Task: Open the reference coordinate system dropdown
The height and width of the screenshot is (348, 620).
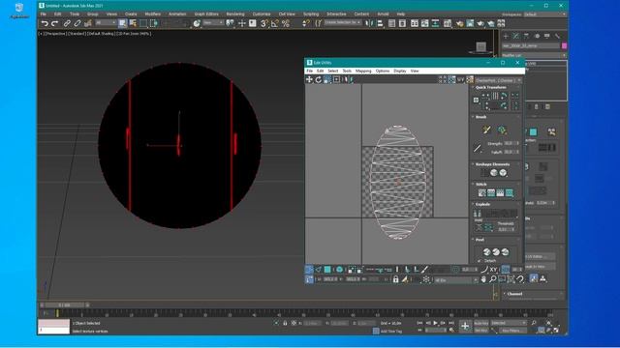Action: [x=213, y=23]
